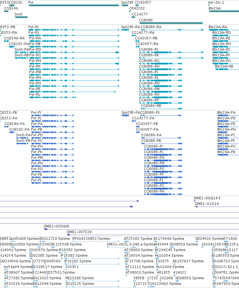
Task: Select protein Spn28F-PA
Action: point(131,113)
